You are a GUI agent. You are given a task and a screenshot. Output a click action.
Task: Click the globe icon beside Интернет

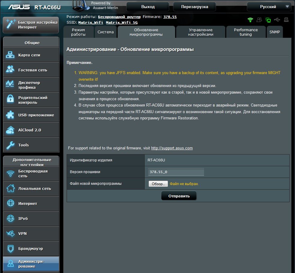tap(11, 203)
